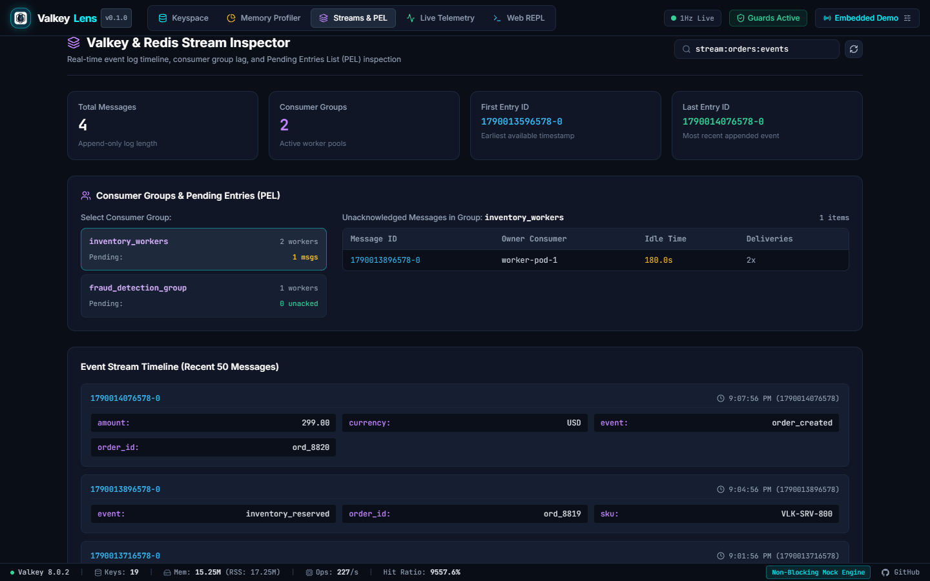The height and width of the screenshot is (581, 930).
Task: Select the Streams & PEL tab
Action: [353, 18]
